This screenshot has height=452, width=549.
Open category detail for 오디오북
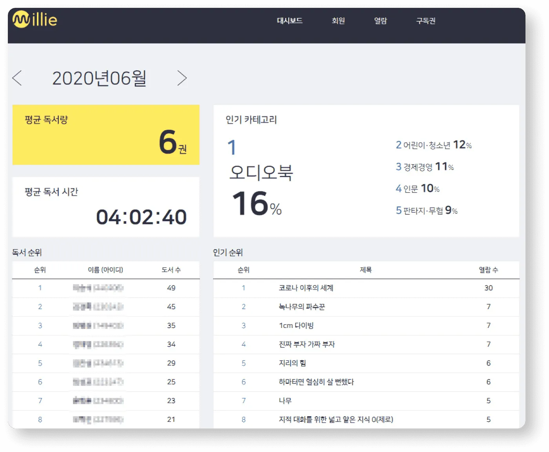(261, 173)
